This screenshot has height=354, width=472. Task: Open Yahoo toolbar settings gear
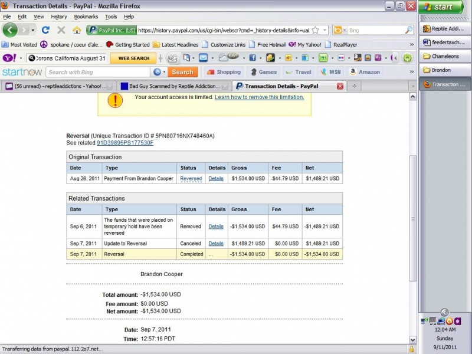(407, 58)
